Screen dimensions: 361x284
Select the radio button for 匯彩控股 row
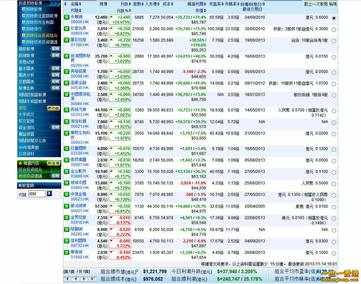[334, 41]
